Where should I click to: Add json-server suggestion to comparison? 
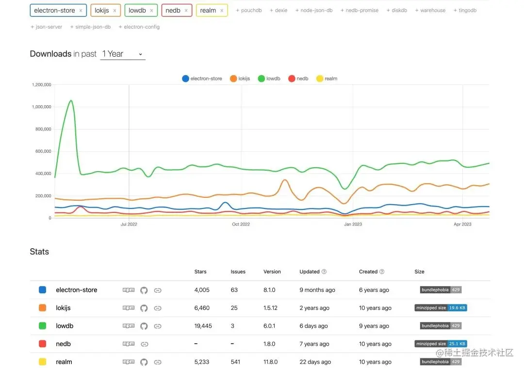(46, 27)
